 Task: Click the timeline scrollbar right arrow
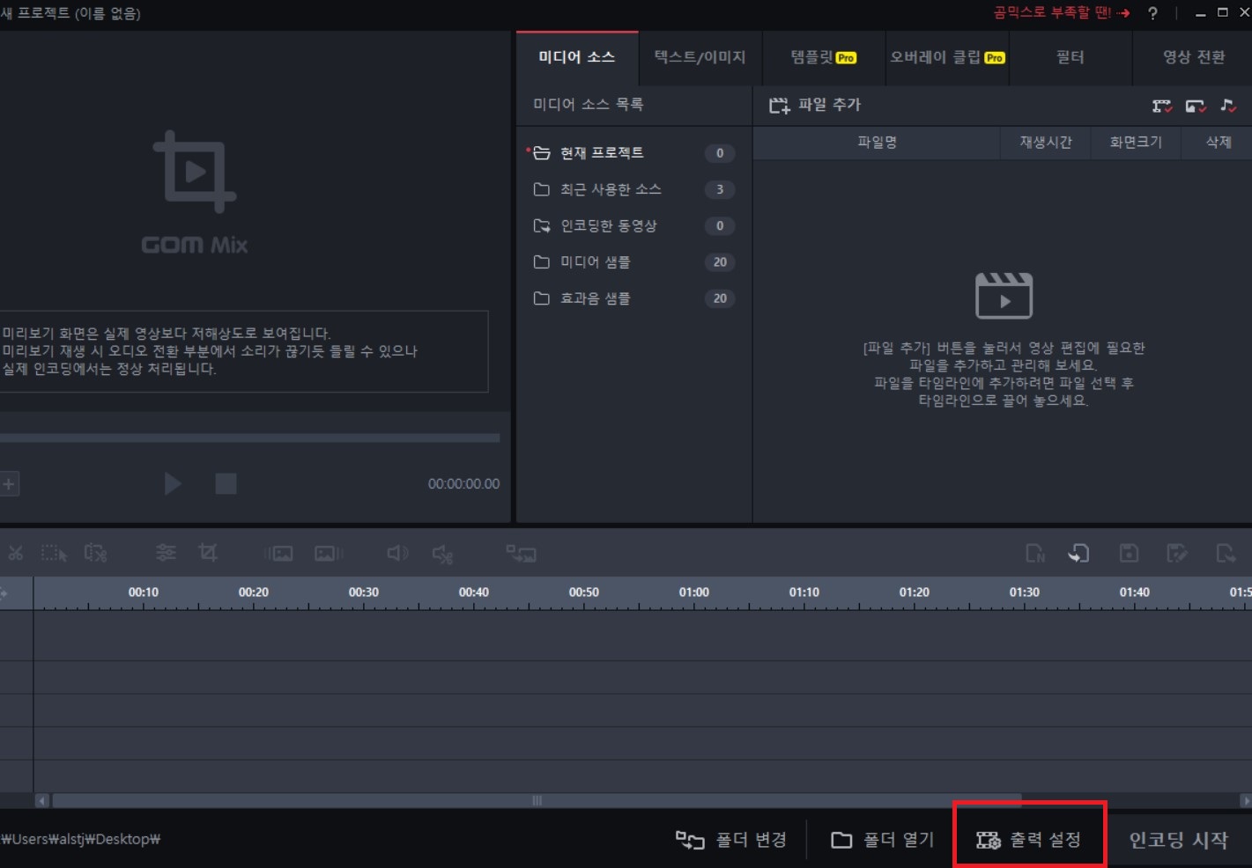coord(1245,801)
